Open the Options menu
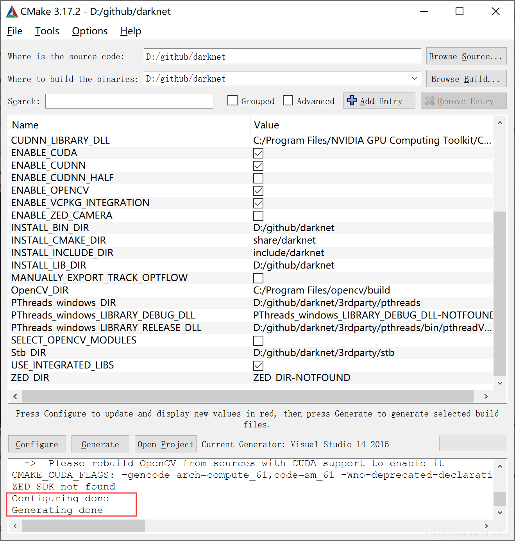The image size is (515, 541). (x=90, y=31)
